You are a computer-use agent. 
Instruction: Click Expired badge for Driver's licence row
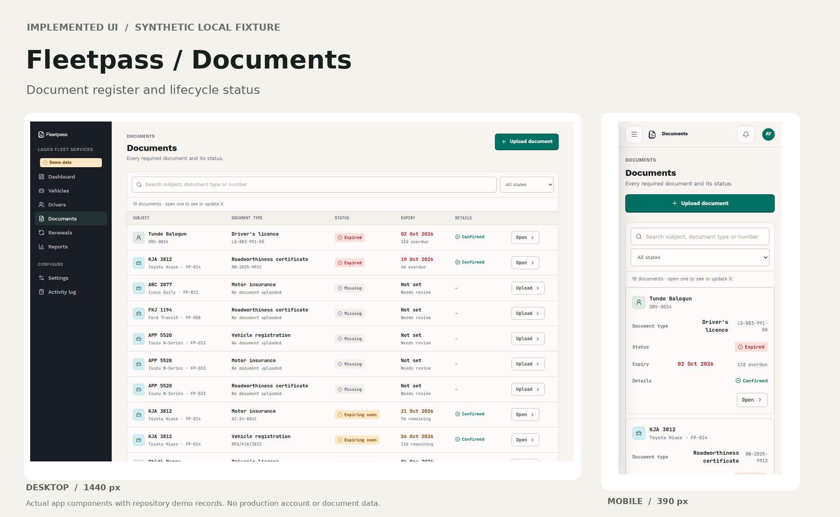point(350,237)
